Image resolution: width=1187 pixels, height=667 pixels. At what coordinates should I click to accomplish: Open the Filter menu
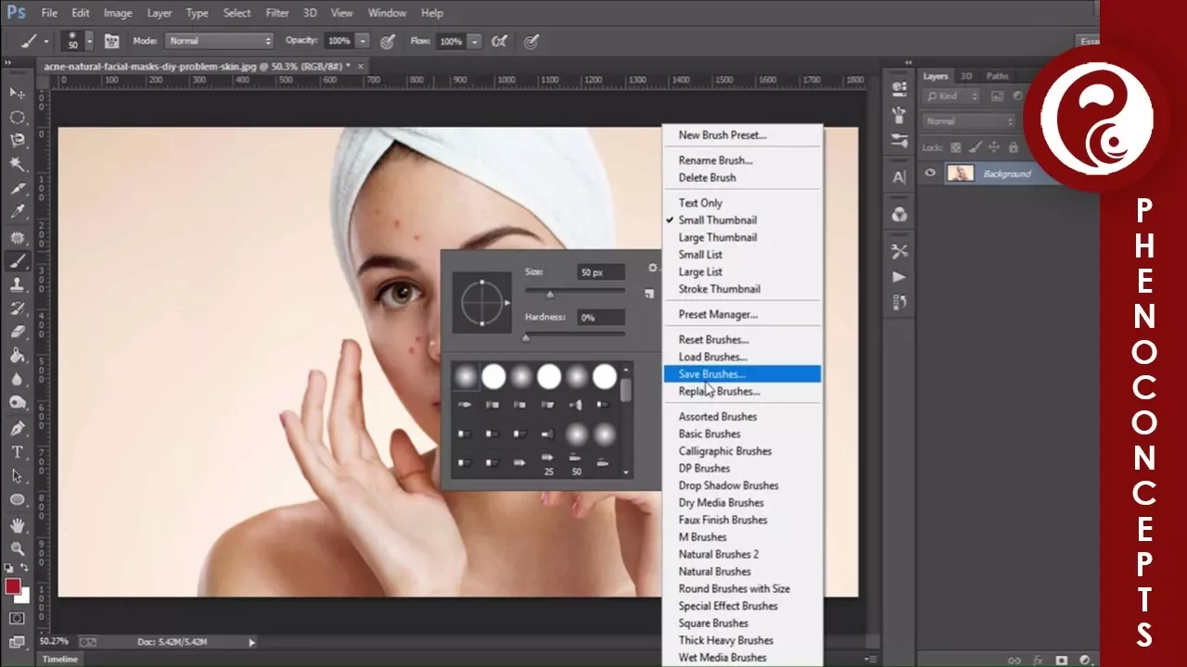pos(277,13)
